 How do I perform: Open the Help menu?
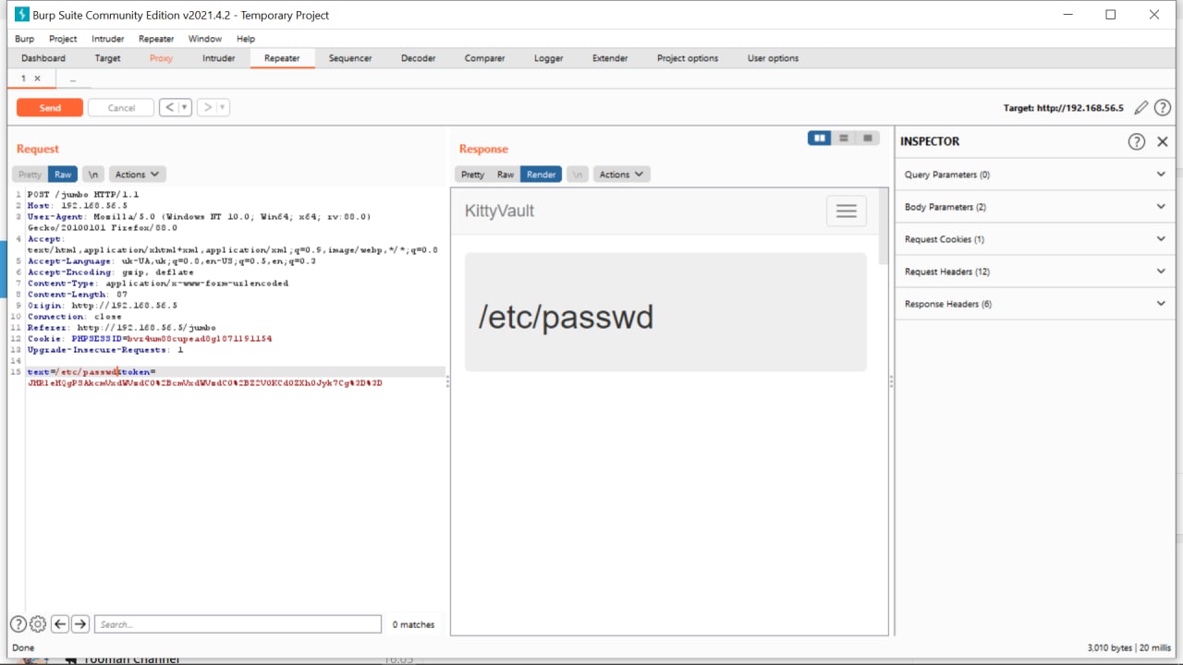tap(246, 39)
